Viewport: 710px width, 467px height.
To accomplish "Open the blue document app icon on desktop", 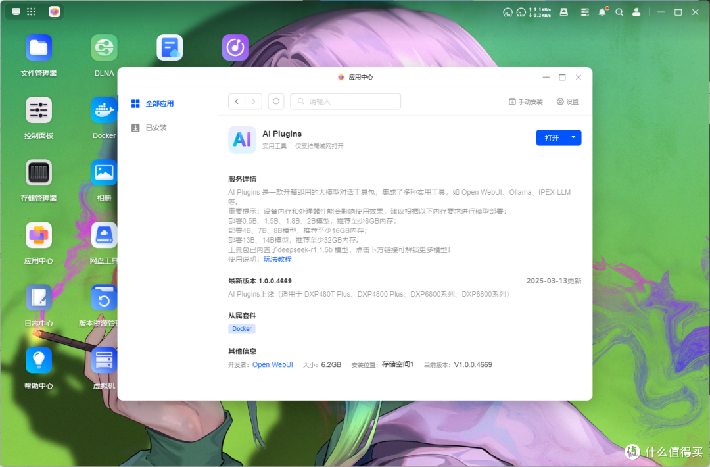I will [x=170, y=47].
